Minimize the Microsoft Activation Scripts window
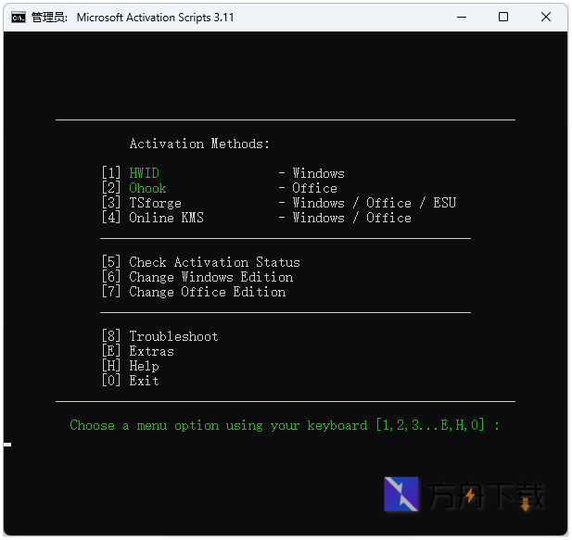 462,17
